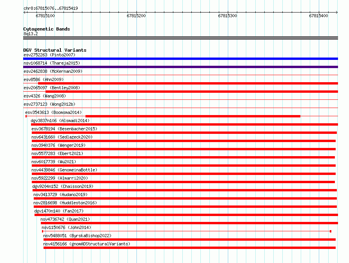Open nsv4736742 (Quan2021) variant
349x263 pixels.
tap(65, 219)
